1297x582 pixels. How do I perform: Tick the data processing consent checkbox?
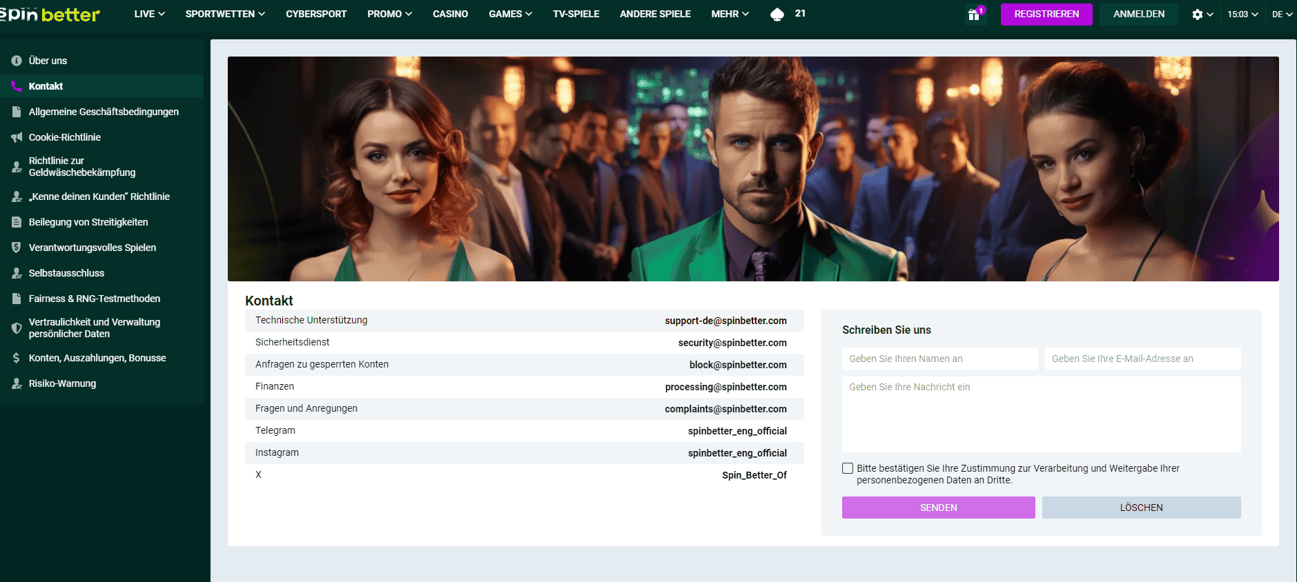point(848,468)
